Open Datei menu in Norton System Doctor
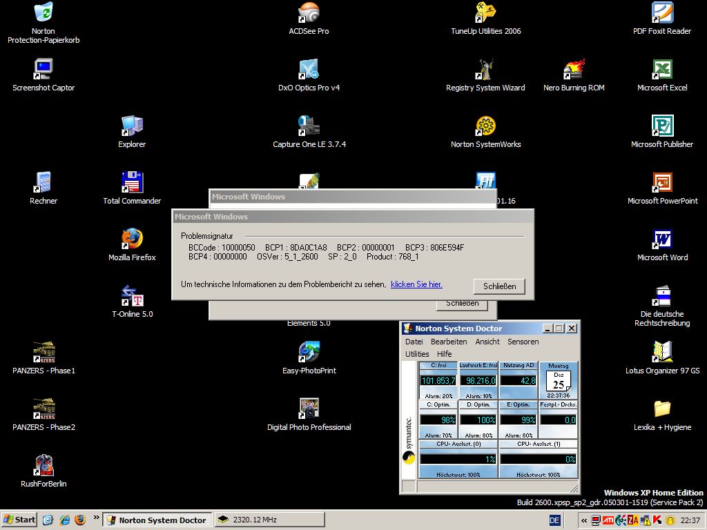 (x=414, y=342)
